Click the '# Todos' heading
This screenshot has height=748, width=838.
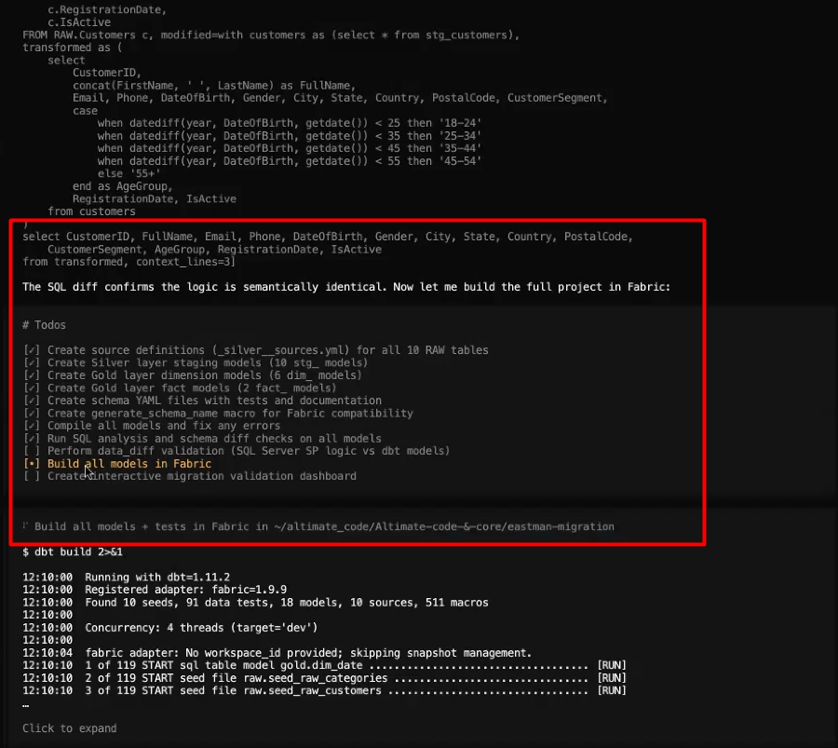point(45,325)
